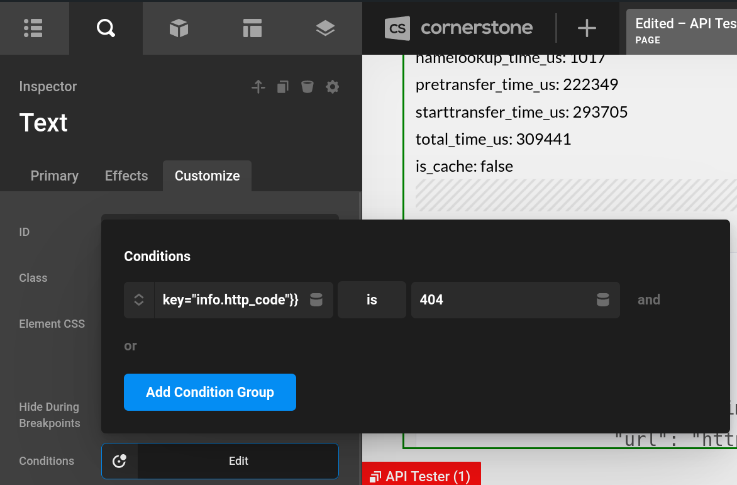
Task: Switch to the Effects tab
Action: [x=126, y=176]
